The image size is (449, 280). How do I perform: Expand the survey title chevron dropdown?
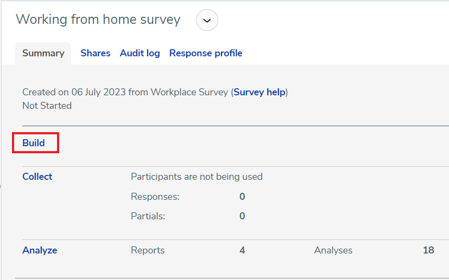[x=207, y=20]
